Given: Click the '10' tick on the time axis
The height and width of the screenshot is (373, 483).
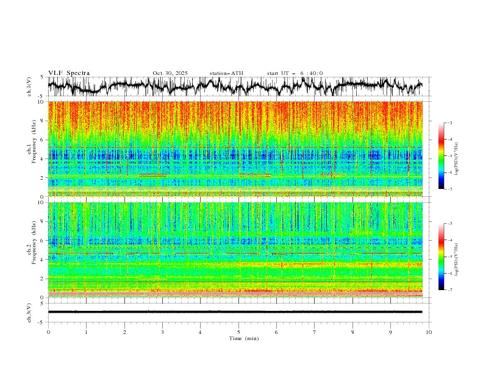Looking at the screenshot, I should tap(429, 332).
